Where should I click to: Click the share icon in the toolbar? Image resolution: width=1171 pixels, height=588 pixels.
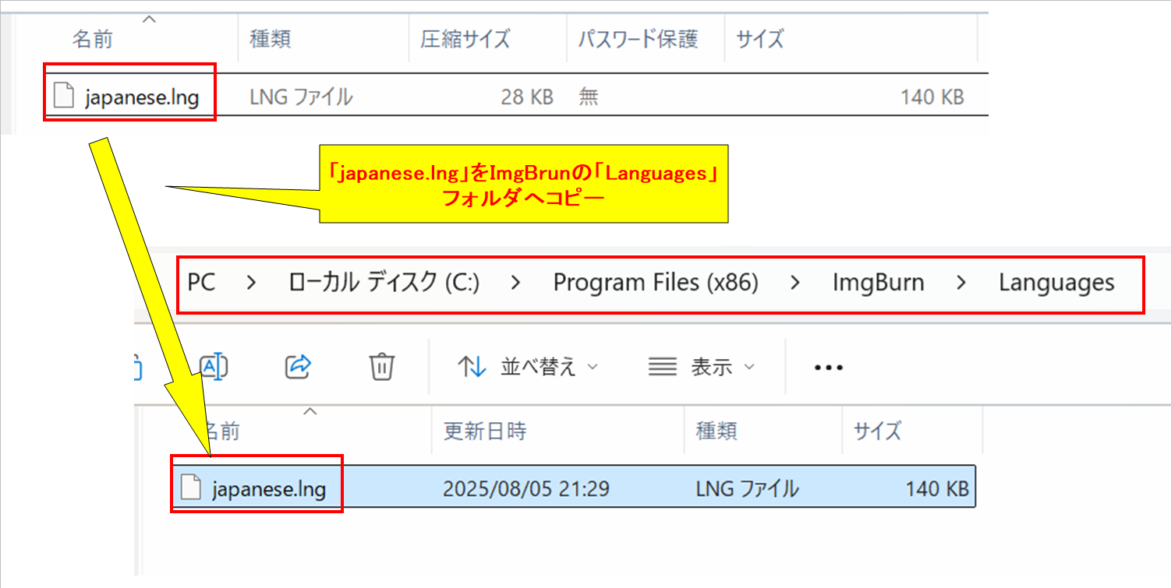tap(298, 366)
